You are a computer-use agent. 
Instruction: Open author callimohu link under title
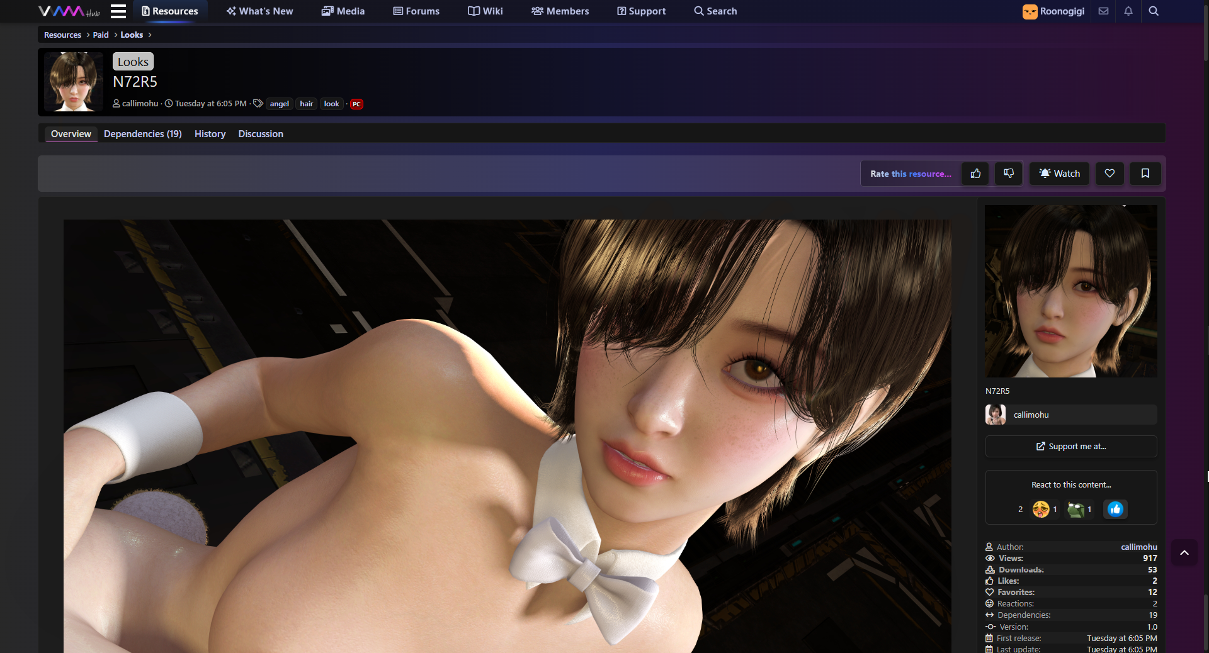(140, 104)
